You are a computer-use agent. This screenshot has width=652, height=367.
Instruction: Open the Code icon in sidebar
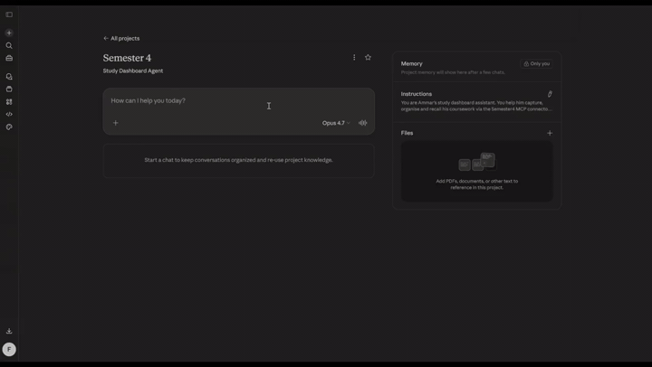click(x=9, y=114)
